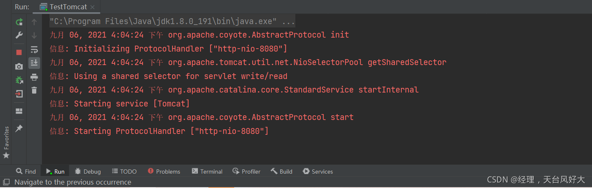Click the green bug icon in the Run sidebar
This screenshot has height=188, width=592.
pyautogui.click(x=19, y=80)
